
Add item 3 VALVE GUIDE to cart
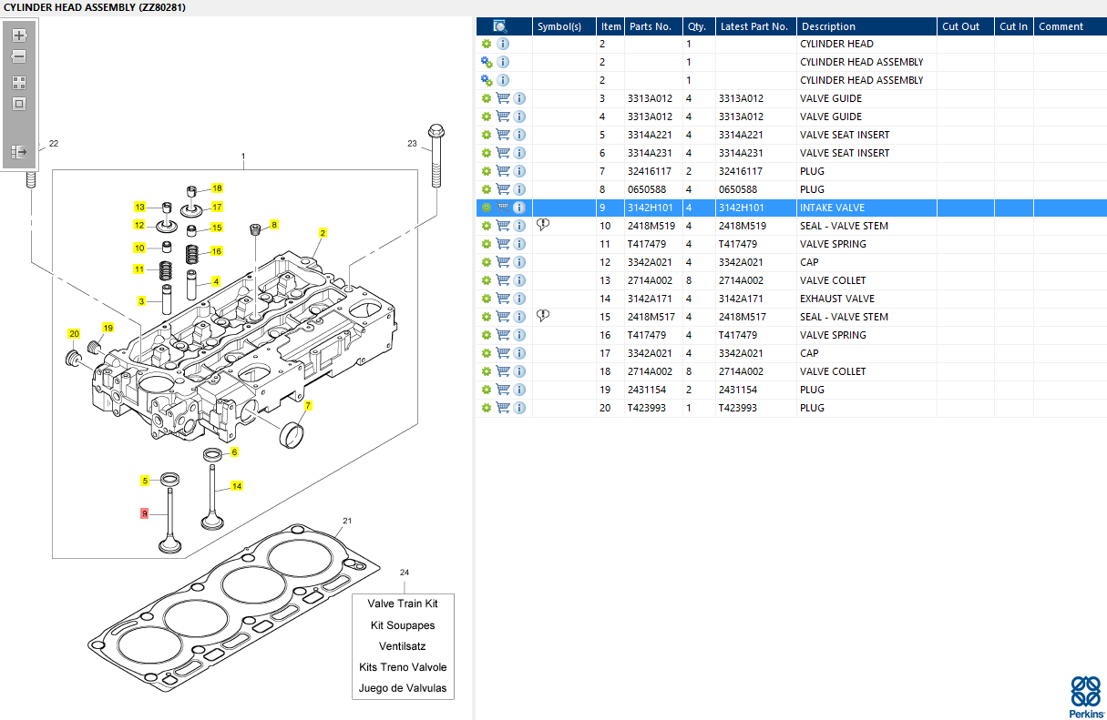tap(503, 98)
